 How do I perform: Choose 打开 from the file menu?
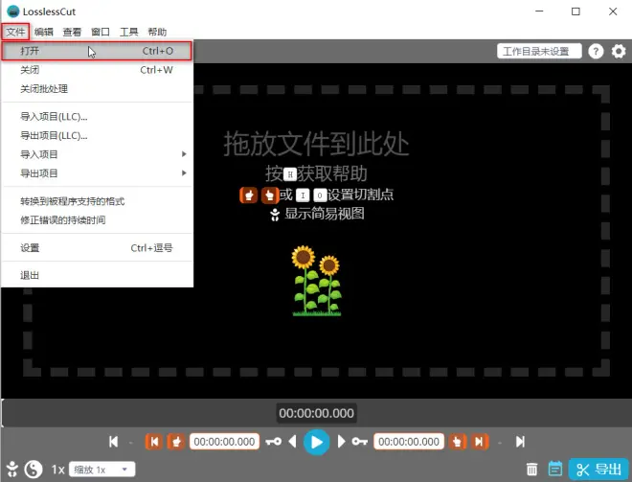97,51
